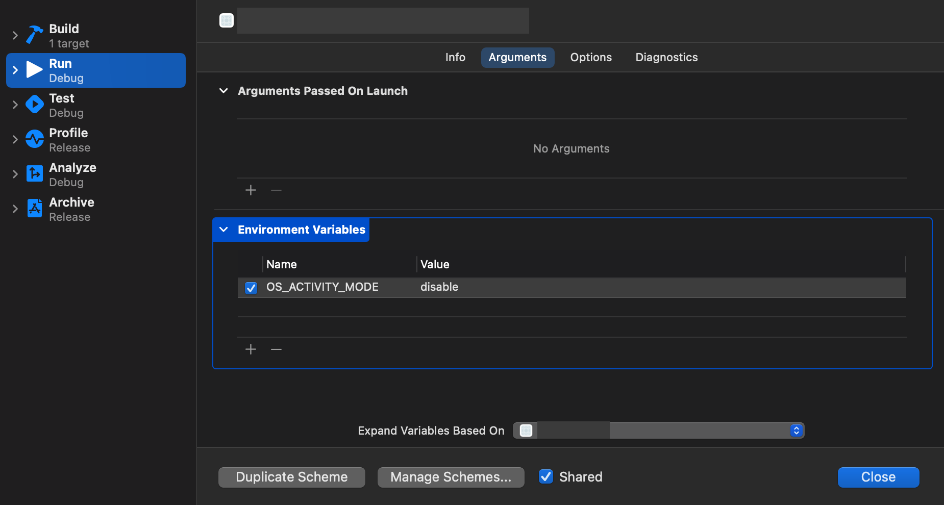The height and width of the screenshot is (505, 944).
Task: Open the Diagnostics tab
Action: tap(666, 57)
